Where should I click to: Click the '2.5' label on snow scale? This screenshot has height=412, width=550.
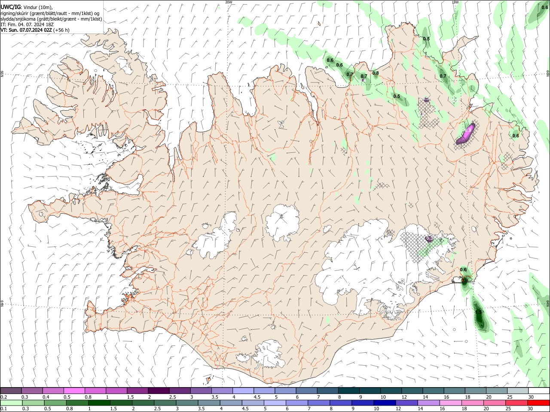173,397
